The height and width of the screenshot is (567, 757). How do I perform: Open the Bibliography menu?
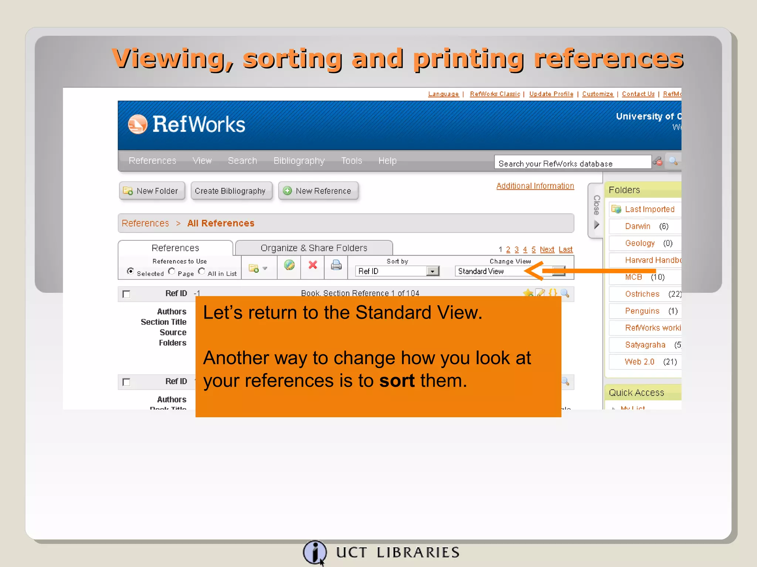coord(299,161)
